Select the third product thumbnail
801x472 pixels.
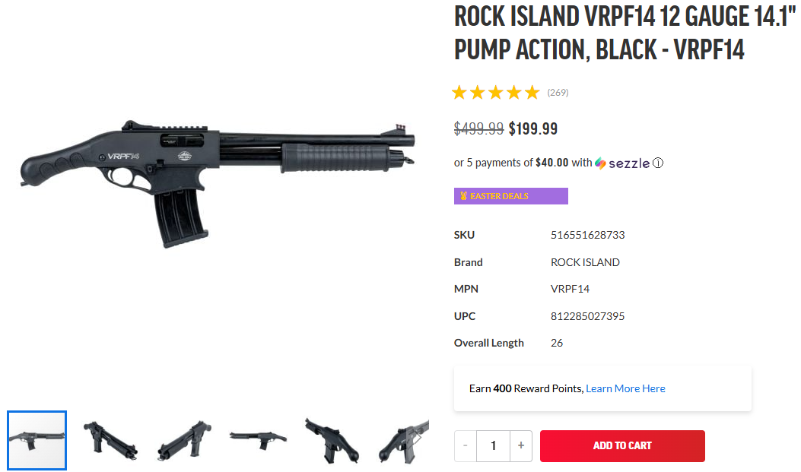184,439
